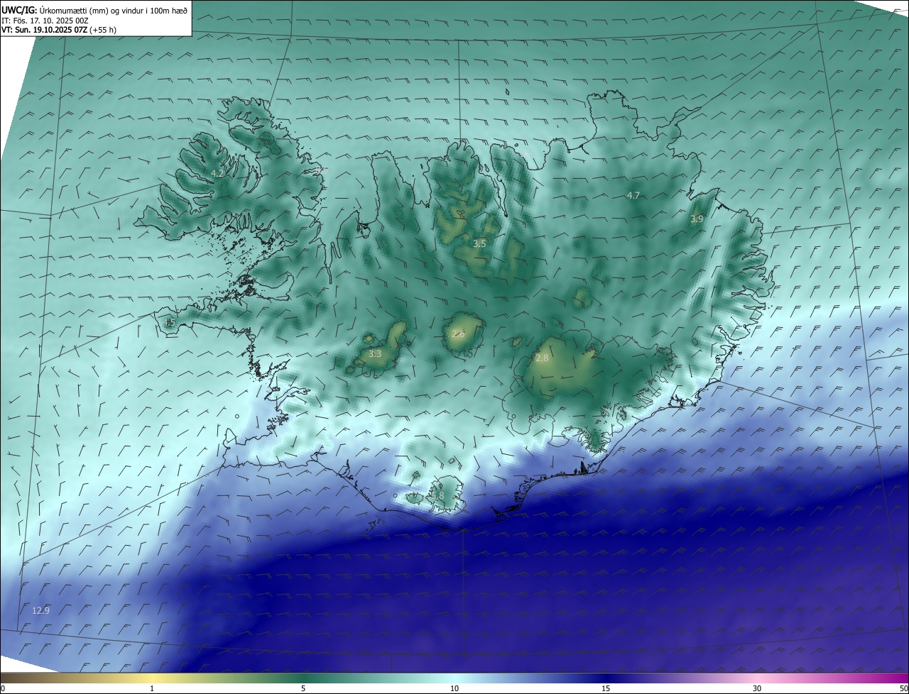Click the 4.5 value on the western peninsula
Viewport: 909px width, 694px height.
coord(169,323)
